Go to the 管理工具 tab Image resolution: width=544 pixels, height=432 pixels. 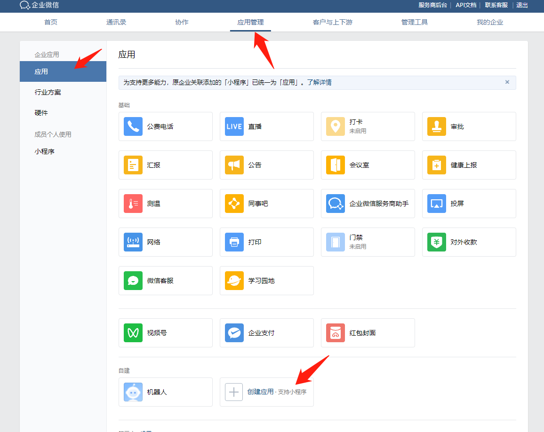[x=415, y=22]
